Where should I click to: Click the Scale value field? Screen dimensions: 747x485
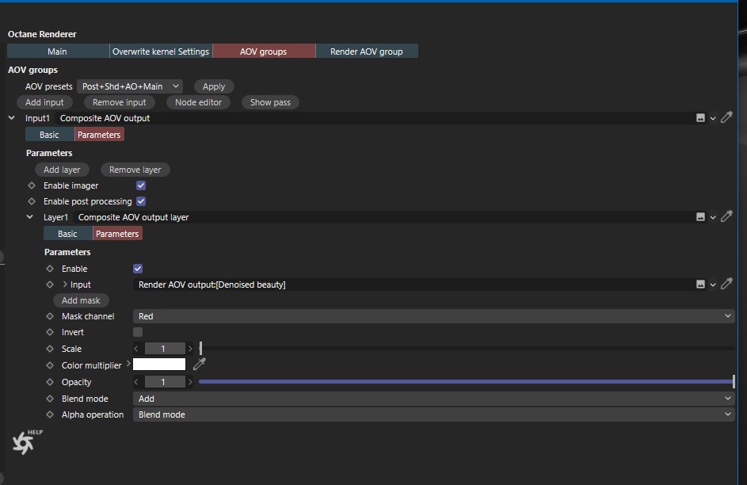[x=165, y=349]
